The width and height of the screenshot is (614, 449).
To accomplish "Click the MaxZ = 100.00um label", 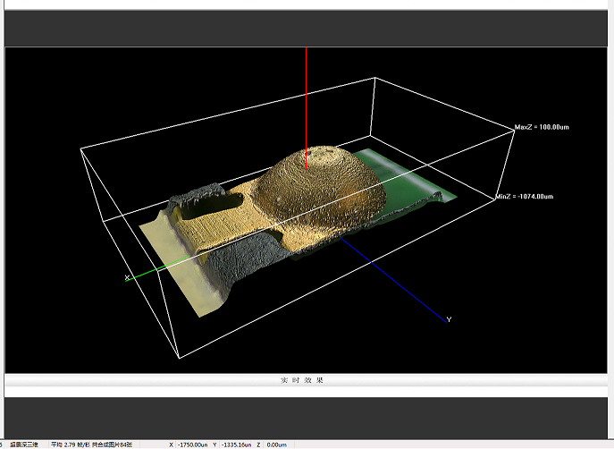I will [542, 127].
